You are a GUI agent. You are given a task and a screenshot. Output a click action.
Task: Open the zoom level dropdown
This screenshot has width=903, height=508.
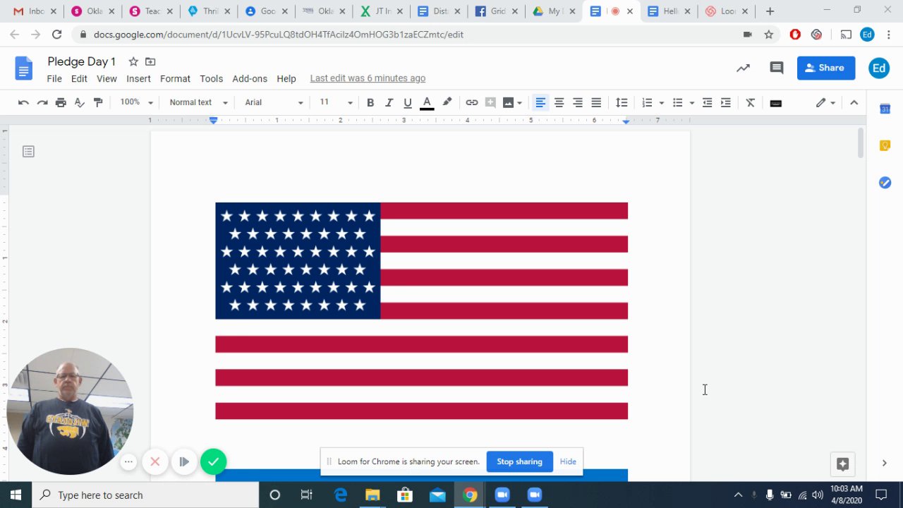click(136, 102)
